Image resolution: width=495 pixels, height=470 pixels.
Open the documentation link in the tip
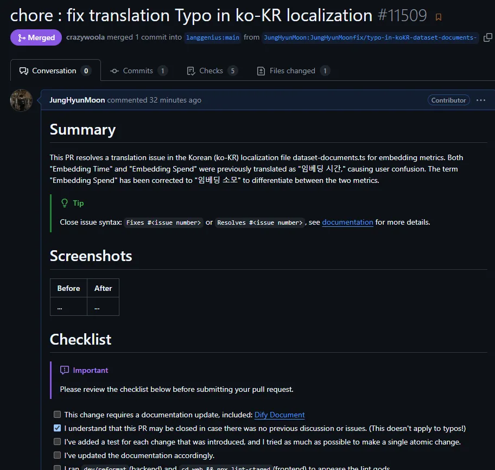point(347,222)
